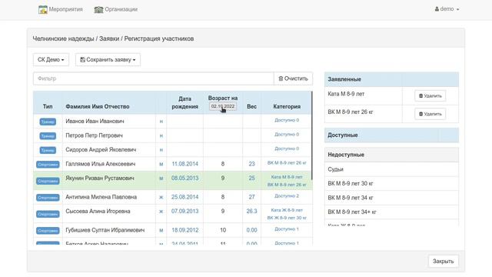
Task: Click weight 0.00 for Губишиев Султан
Action: click(x=251, y=230)
